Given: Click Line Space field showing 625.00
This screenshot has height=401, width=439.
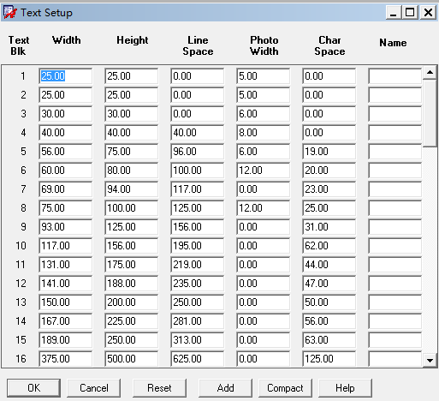Looking at the screenshot, I should (x=197, y=359).
